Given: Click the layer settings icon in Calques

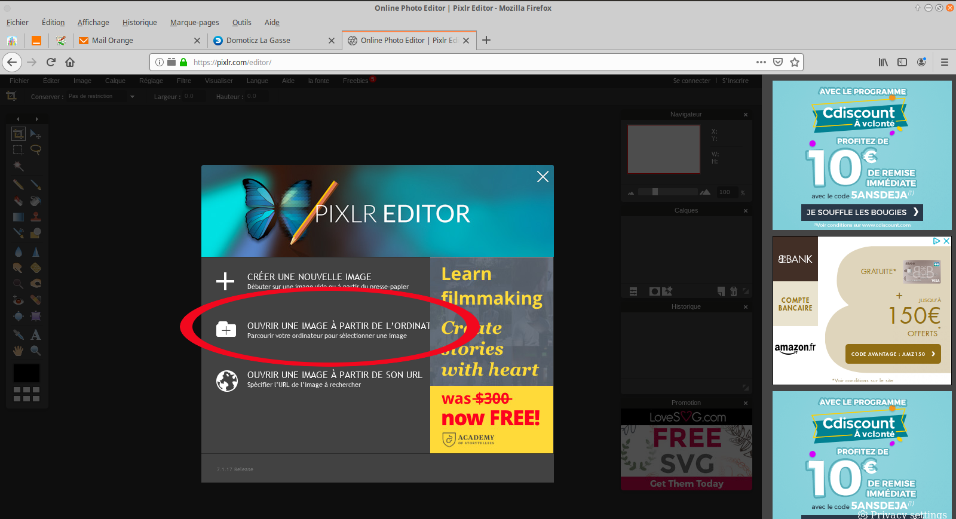Looking at the screenshot, I should tap(633, 291).
